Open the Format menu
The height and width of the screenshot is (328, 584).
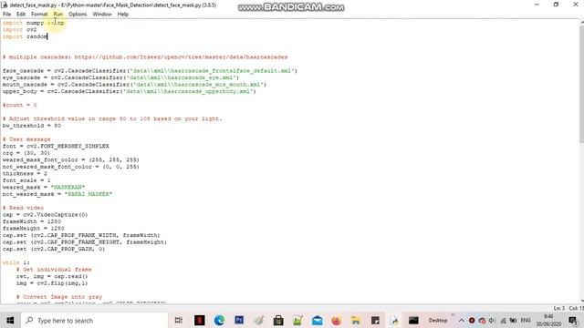tap(39, 15)
